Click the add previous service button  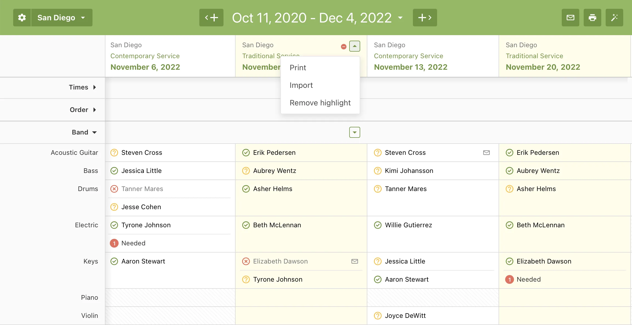(211, 17)
